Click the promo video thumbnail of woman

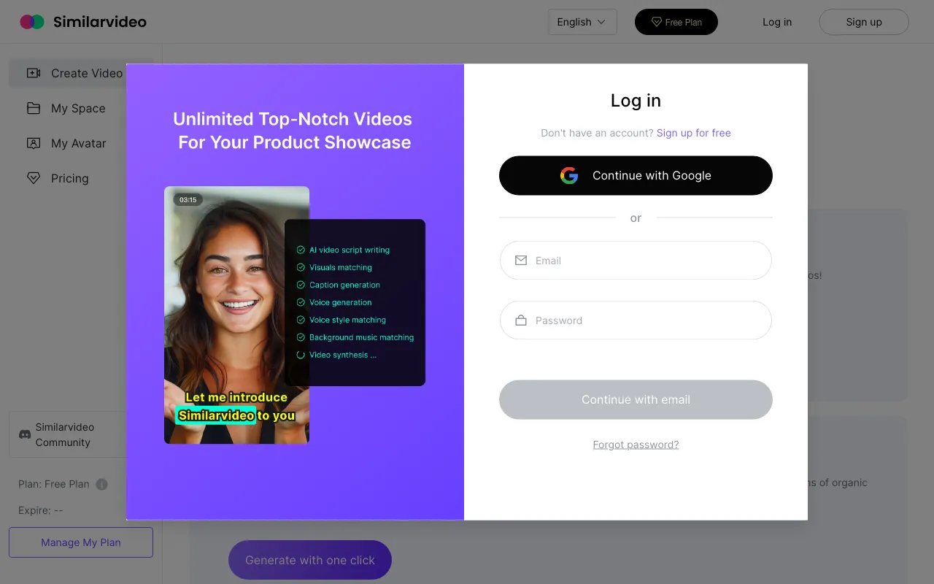click(x=236, y=315)
